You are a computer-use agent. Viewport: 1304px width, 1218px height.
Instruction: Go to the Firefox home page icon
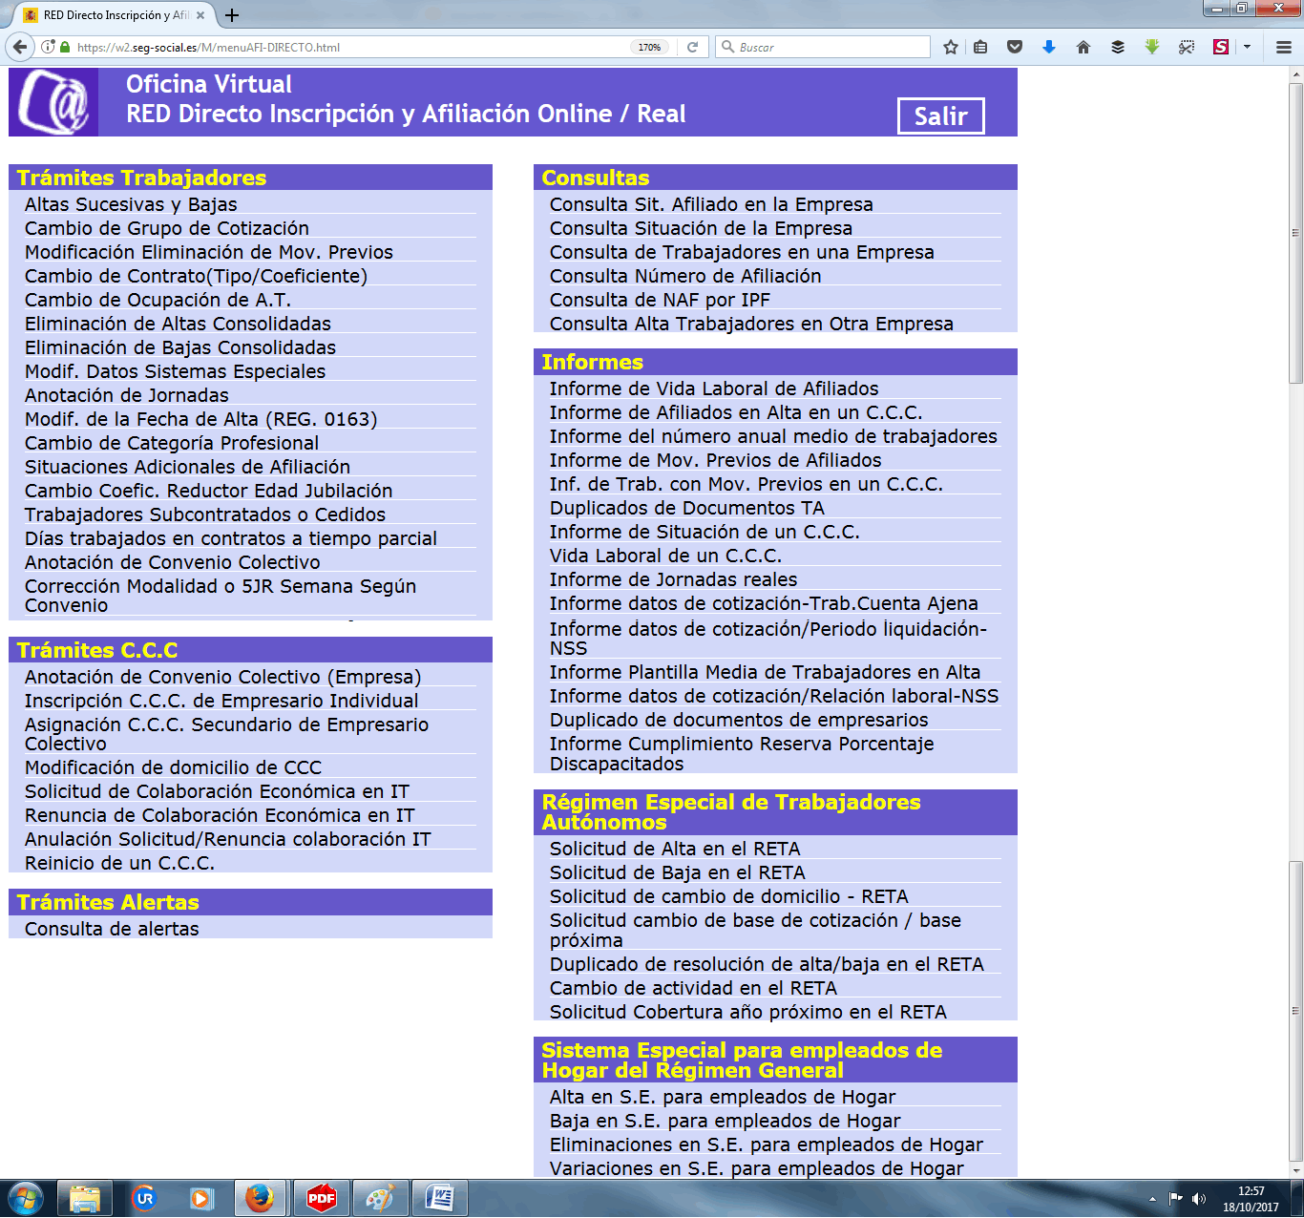pyautogui.click(x=1083, y=47)
